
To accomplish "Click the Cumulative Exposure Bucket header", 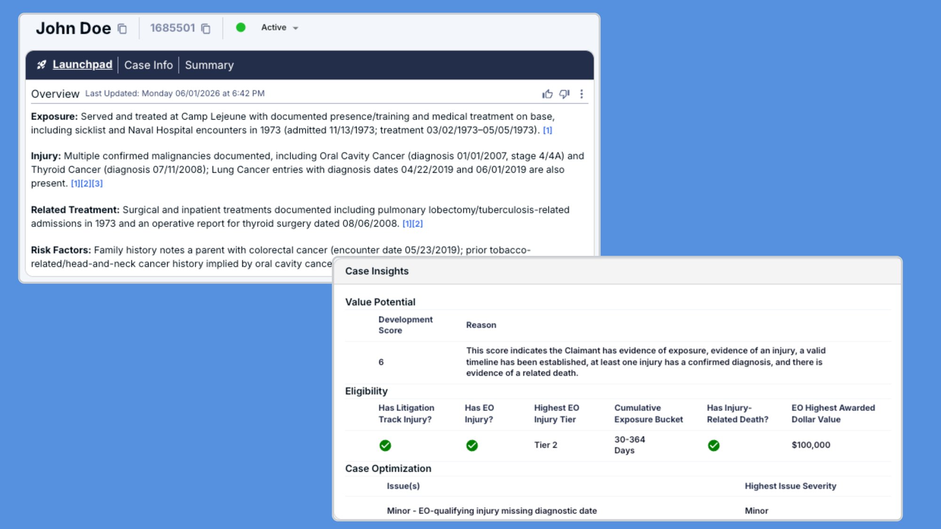I will pos(648,414).
